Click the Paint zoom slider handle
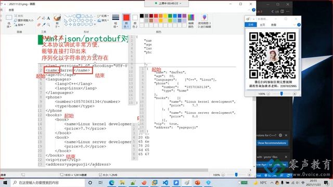This screenshot has height=187, width=333. pyautogui.click(x=236, y=175)
